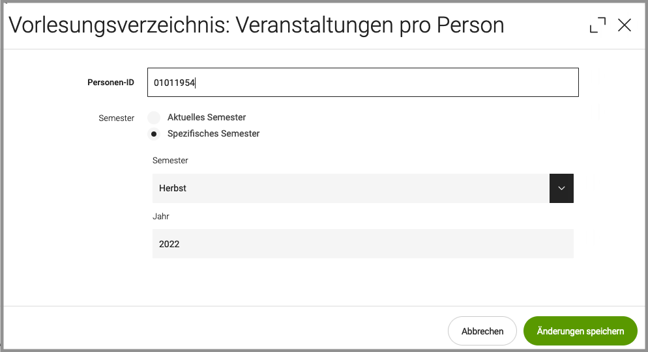Click the 'Herbst' value in the combo box
The width and height of the screenshot is (648, 352).
(x=173, y=188)
